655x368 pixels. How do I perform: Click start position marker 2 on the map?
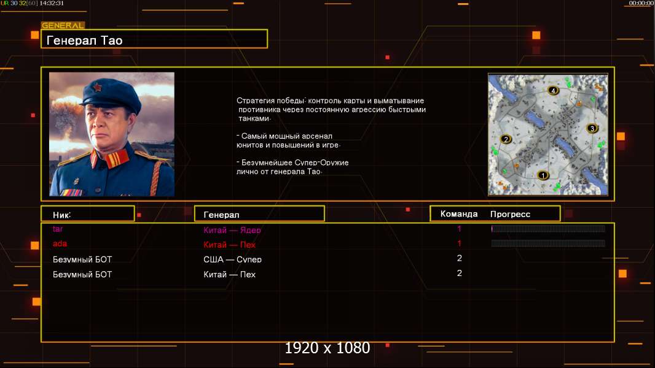pos(506,139)
